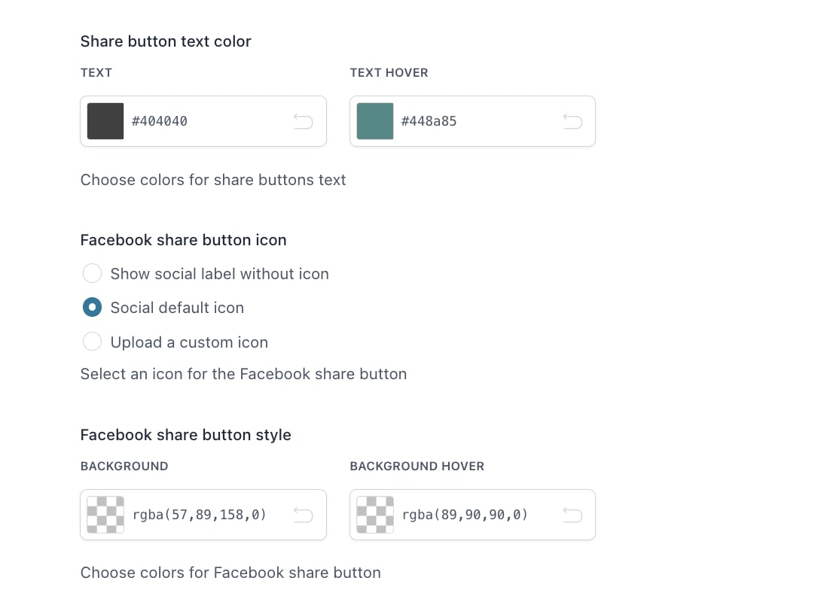Click the 'TEXT HOVER' field label

(x=389, y=73)
